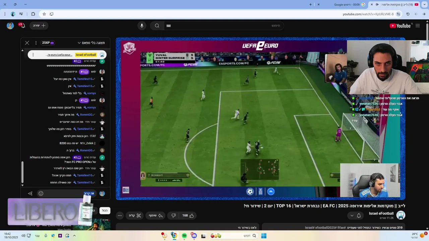Create a clip with קליפ scissors button

pos(135,216)
